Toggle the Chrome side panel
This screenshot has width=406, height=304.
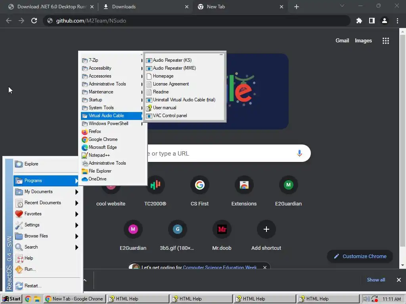[372, 21]
